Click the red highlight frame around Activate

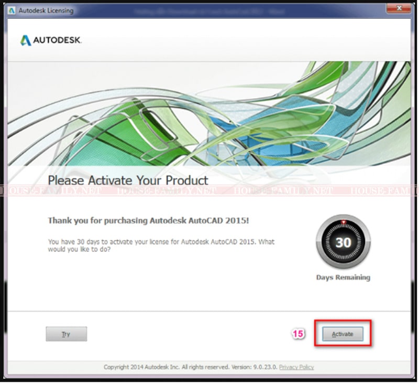(x=343, y=333)
